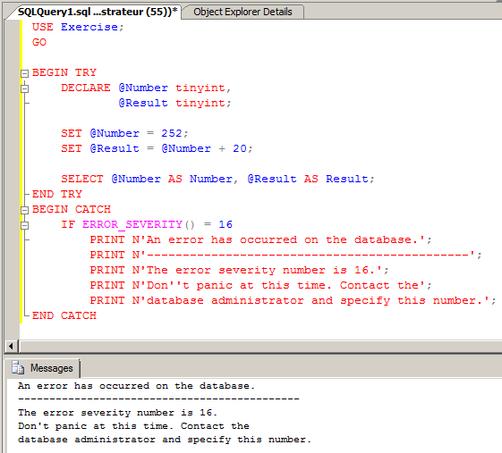
Task: Collapse the BEGIN TRY block
Action: (25, 73)
